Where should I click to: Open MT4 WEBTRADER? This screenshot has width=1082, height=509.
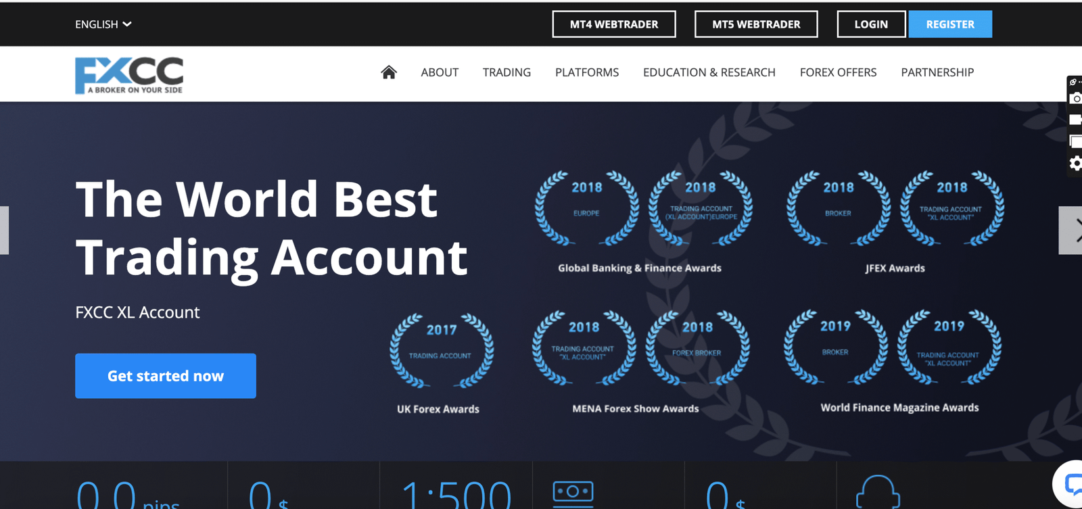pos(613,24)
